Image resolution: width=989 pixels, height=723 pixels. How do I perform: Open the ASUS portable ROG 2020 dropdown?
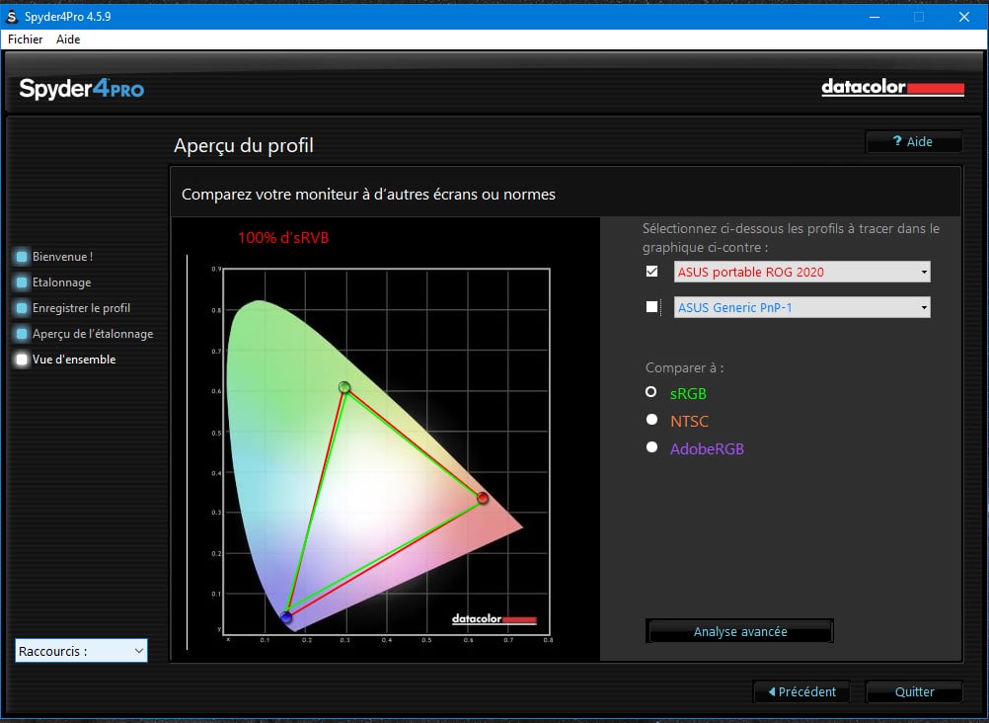pyautogui.click(x=922, y=272)
